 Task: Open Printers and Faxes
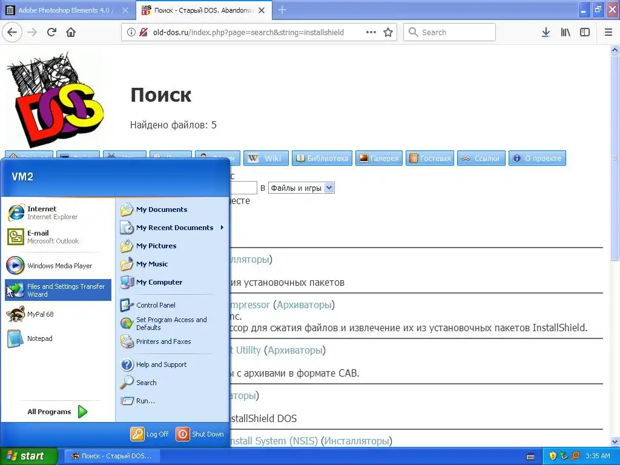[172, 341]
